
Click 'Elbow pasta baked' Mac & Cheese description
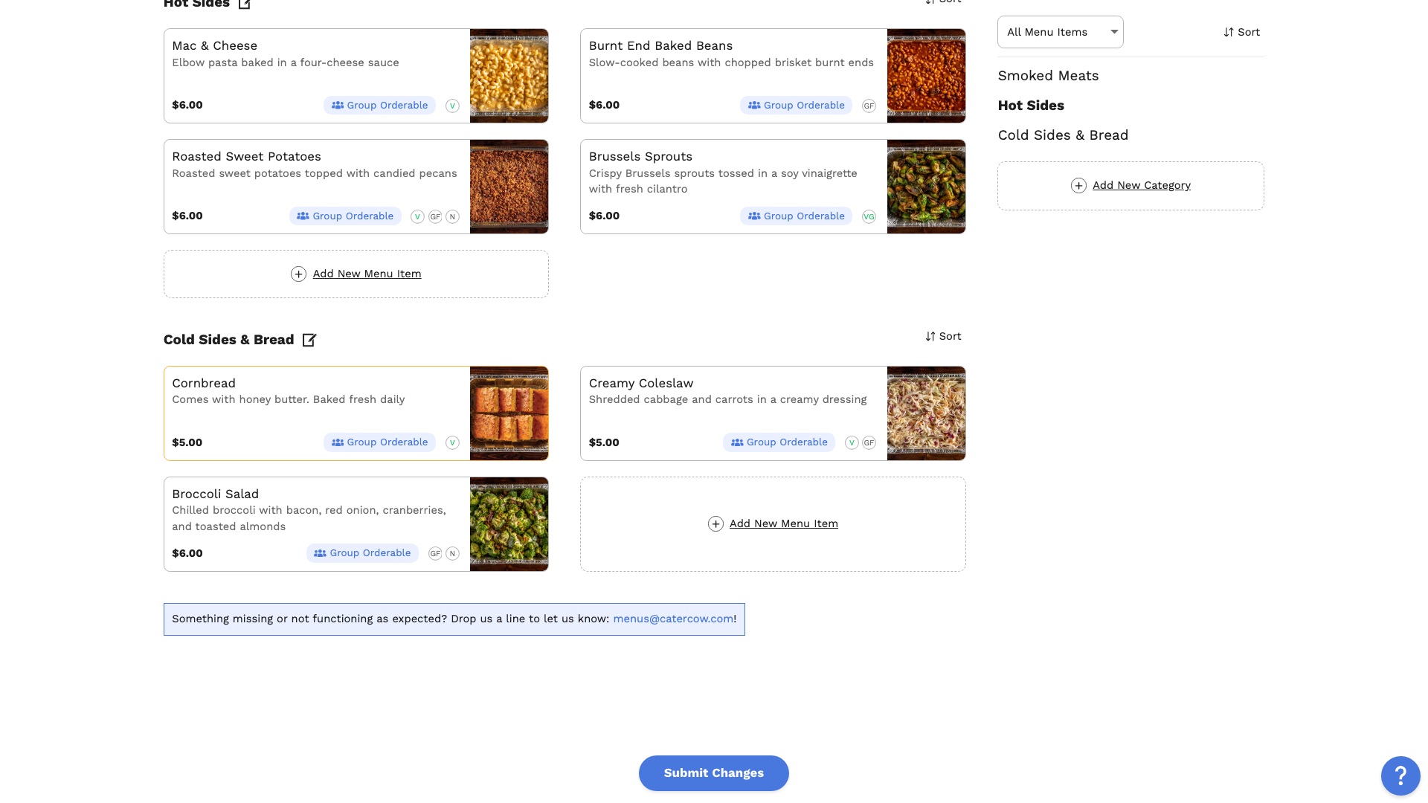click(x=285, y=62)
